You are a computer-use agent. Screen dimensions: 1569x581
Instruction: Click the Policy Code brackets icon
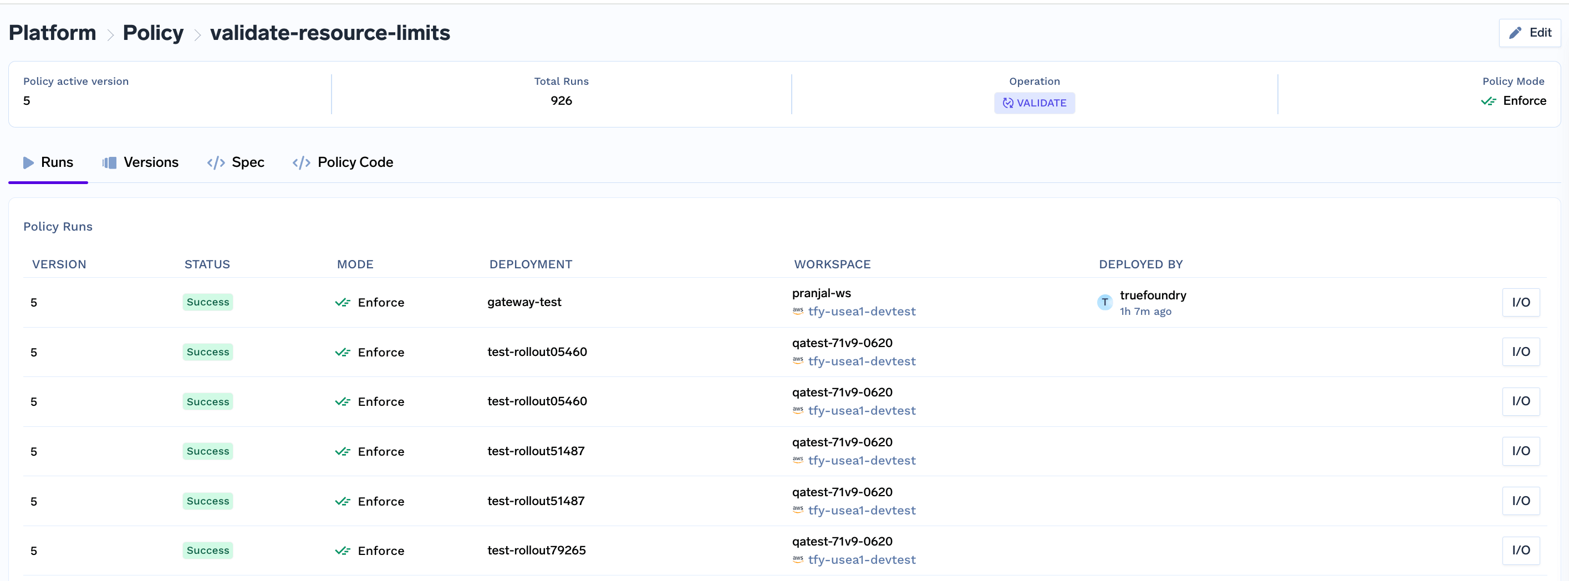coord(302,162)
